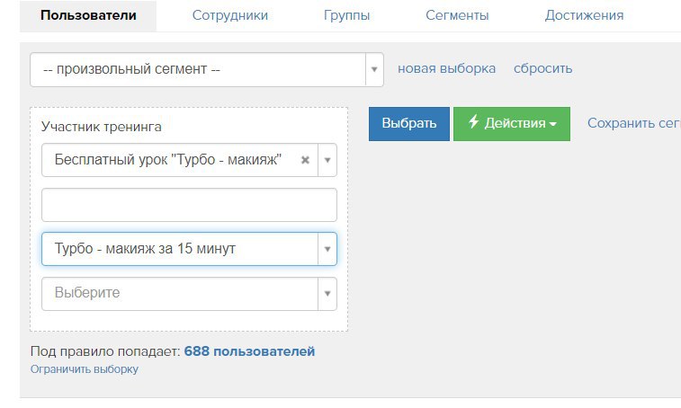
Task: Click the arrow of the Выберите select box
Action: (327, 294)
